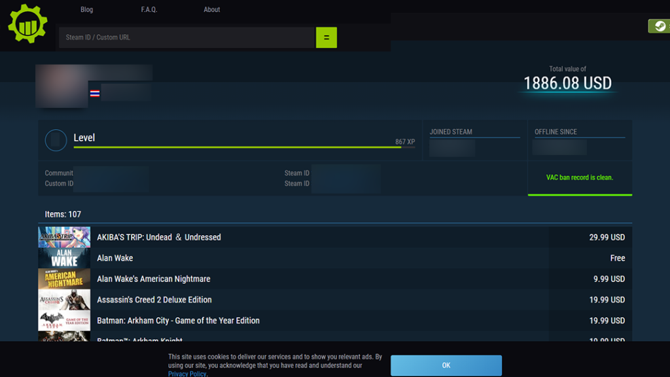Open the American Nightmare cover thumbnail

64,279
